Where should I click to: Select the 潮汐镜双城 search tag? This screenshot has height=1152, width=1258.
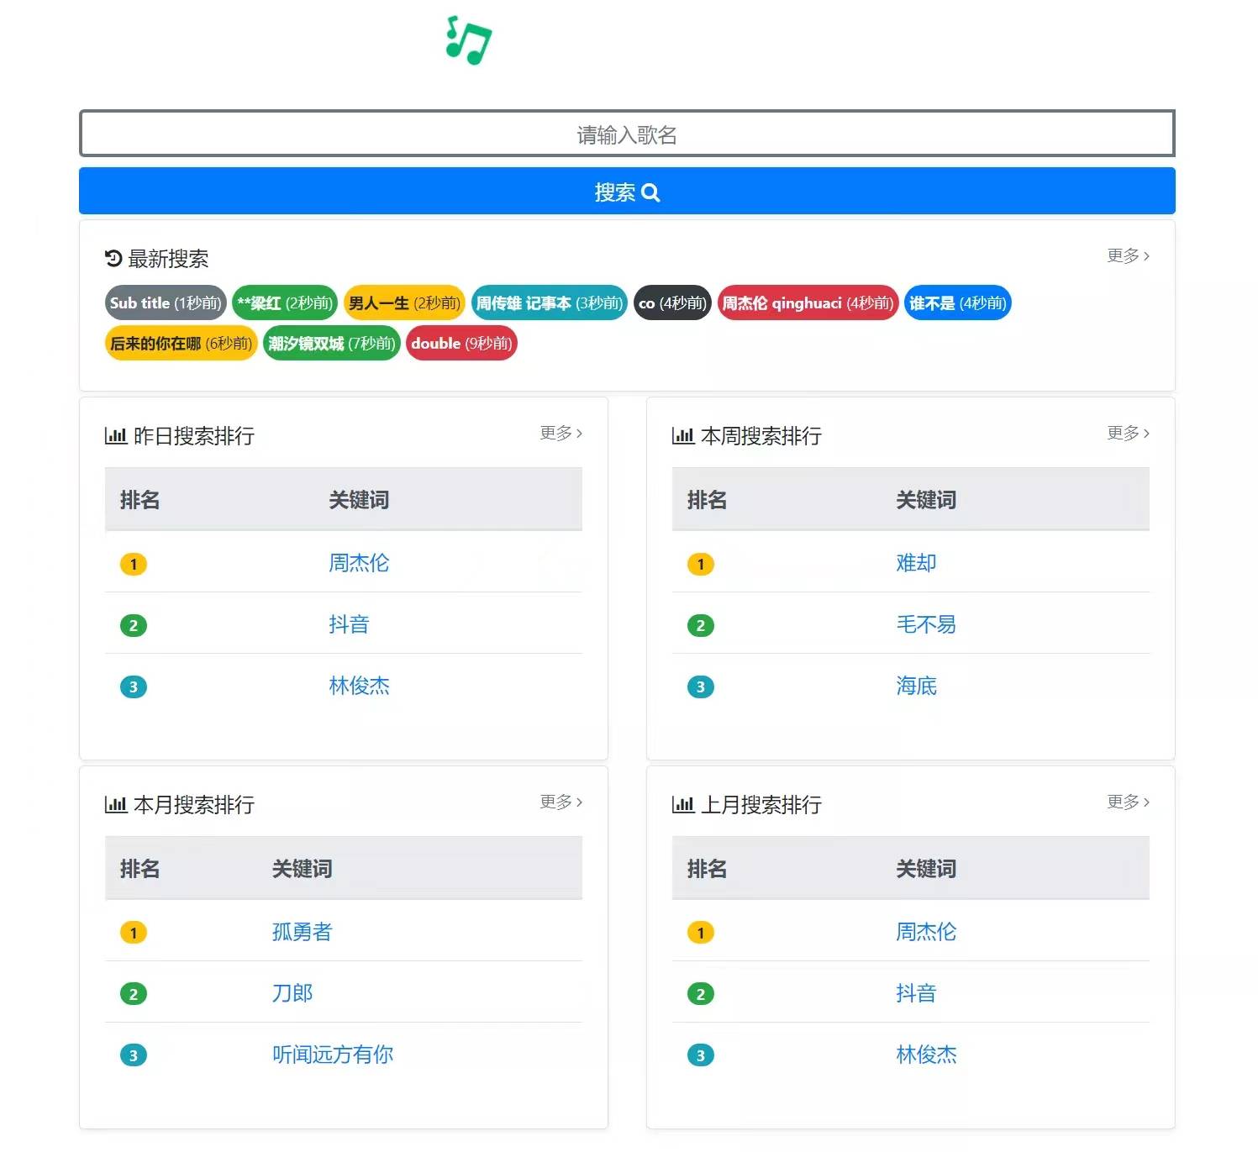pyautogui.click(x=332, y=344)
